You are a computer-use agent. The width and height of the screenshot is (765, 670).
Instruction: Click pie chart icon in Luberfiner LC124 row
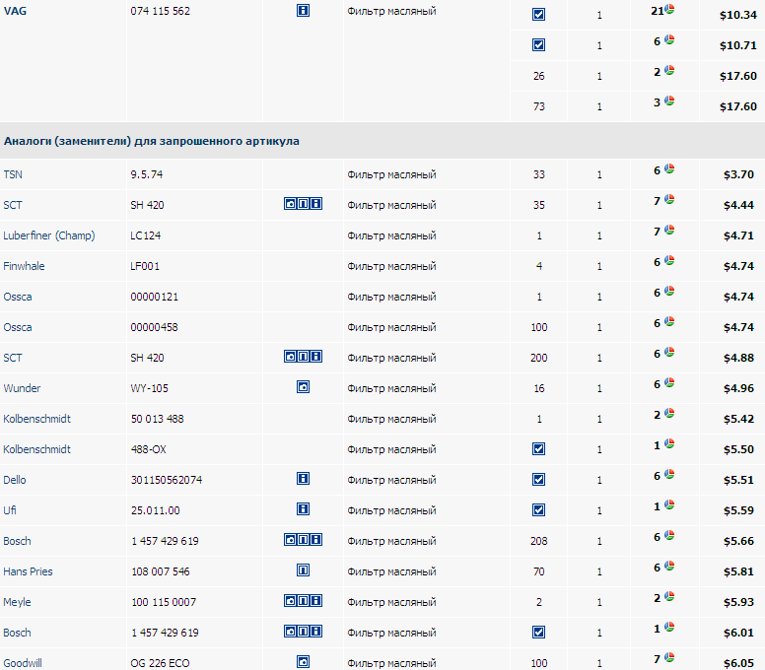coord(669,230)
